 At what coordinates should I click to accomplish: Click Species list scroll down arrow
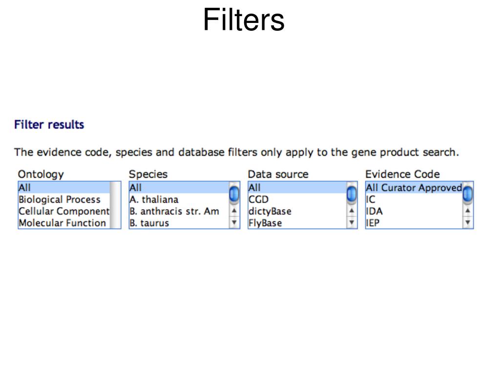[234, 222]
